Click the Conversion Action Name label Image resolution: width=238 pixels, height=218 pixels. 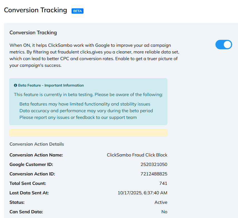pyautogui.click(x=36, y=155)
